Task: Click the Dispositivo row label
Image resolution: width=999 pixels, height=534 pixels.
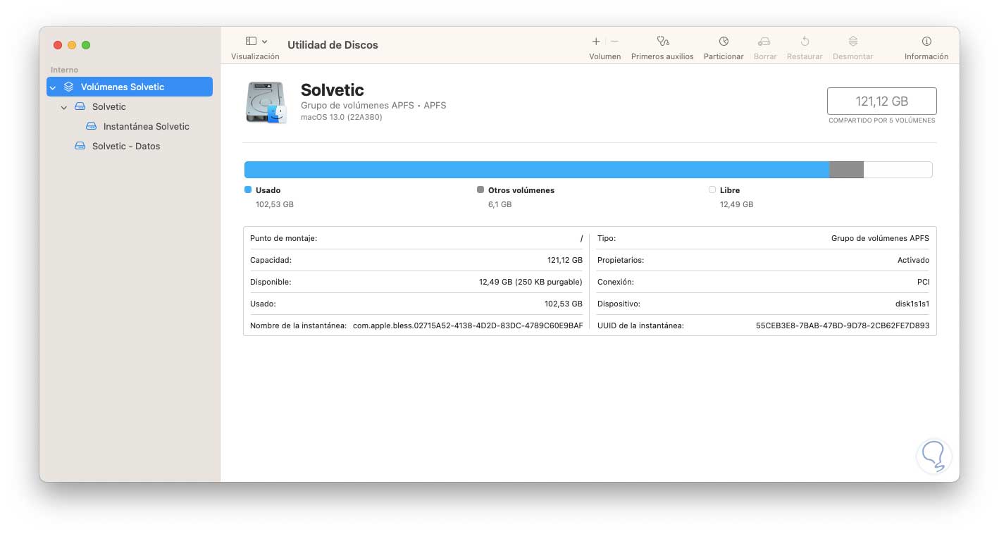Action: tap(619, 304)
